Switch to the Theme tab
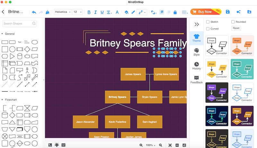 click(x=197, y=38)
